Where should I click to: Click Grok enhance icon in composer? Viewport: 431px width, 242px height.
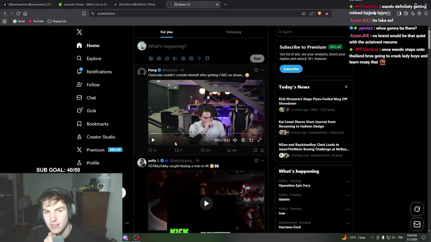point(167,58)
